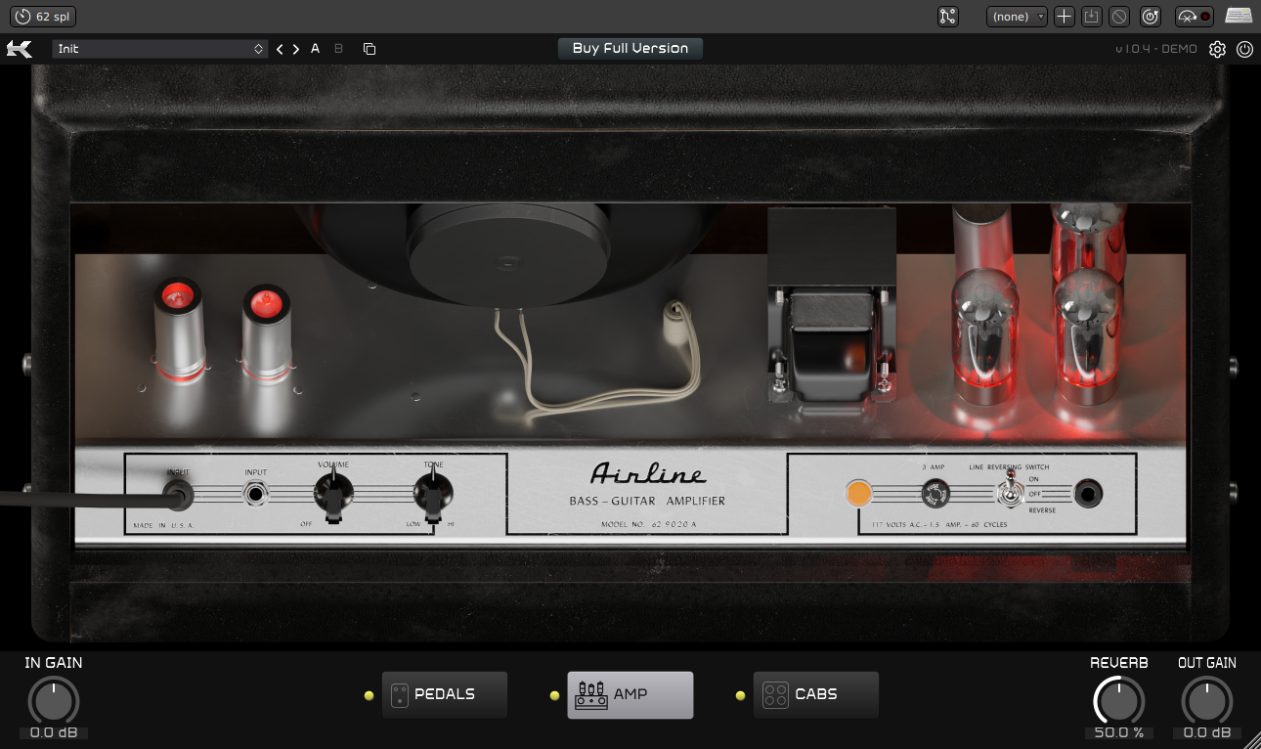Switch to the Cabs tab
The height and width of the screenshot is (749, 1261).
click(x=816, y=695)
